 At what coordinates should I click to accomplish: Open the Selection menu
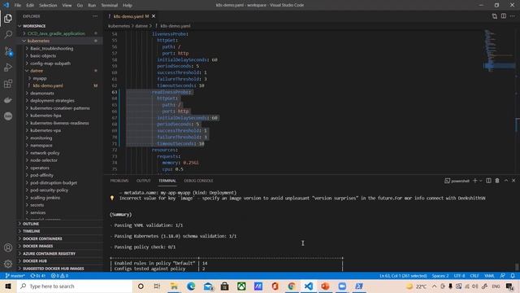pyautogui.click(x=48, y=5)
